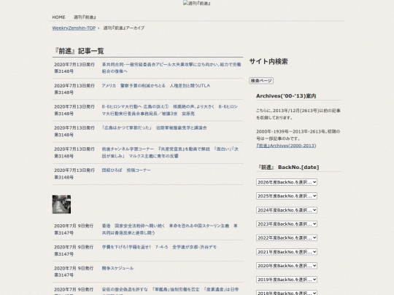Expand the 2023年度BackNo. dropdown
Screen dimensions: 394x295
pyautogui.click(x=287, y=224)
